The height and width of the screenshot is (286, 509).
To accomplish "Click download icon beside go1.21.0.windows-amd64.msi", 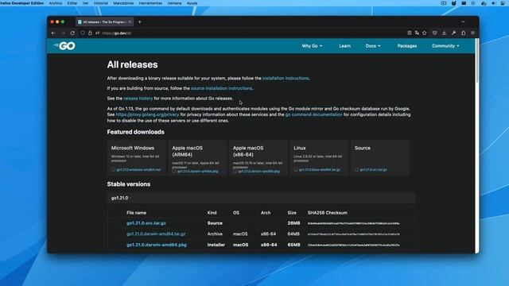I will [113, 169].
